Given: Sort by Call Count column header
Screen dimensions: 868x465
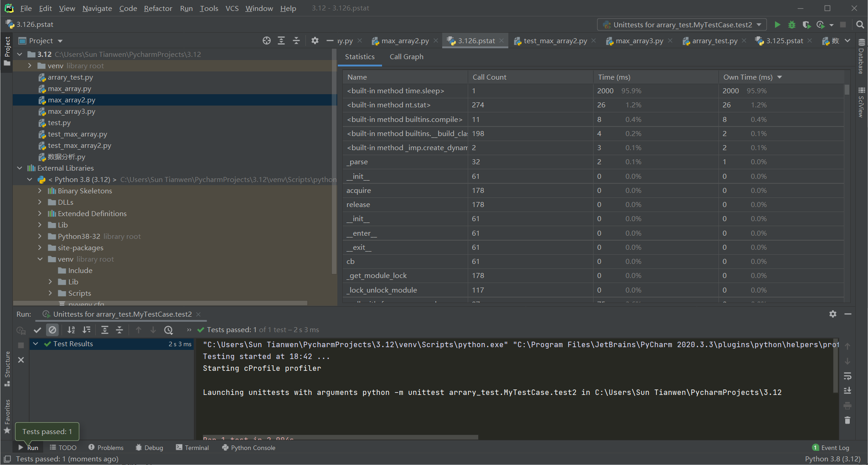Looking at the screenshot, I should [489, 77].
